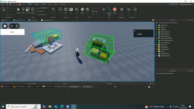The height and width of the screenshot is (109, 194).
Task: Select SoundService in Explorer
Action: [x=165, y=54]
